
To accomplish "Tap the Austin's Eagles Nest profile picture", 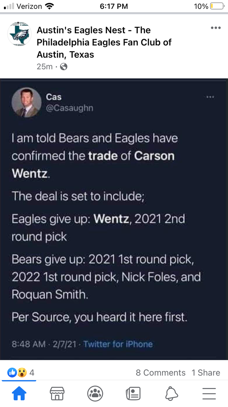I will 19,35.
